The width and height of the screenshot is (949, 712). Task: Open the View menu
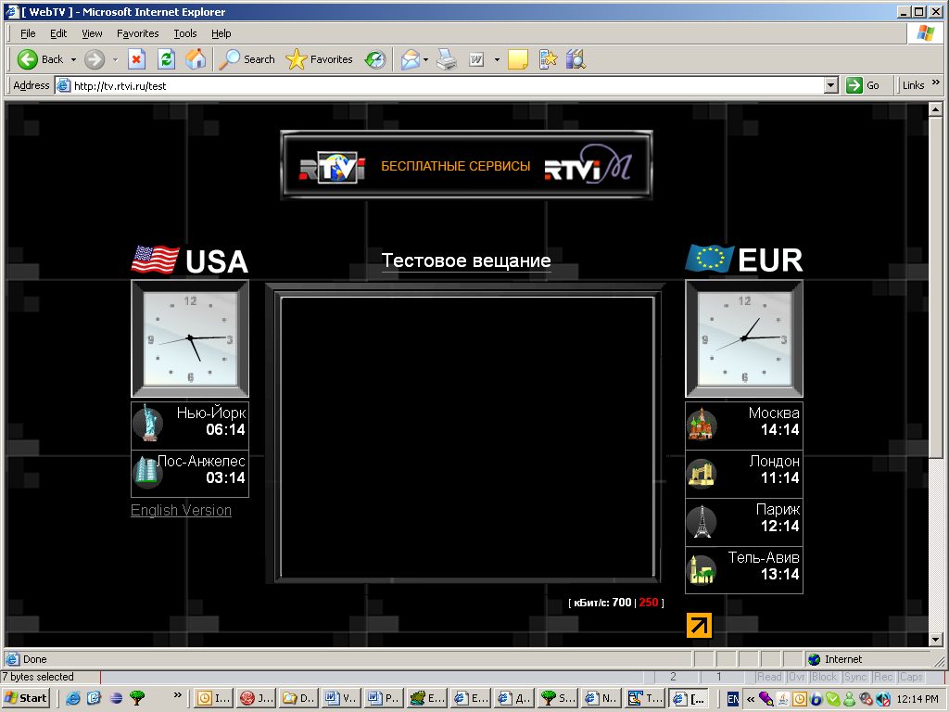(92, 33)
